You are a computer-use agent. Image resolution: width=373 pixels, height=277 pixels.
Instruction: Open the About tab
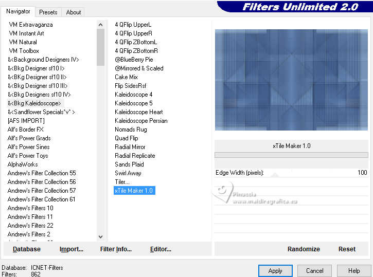(x=73, y=12)
